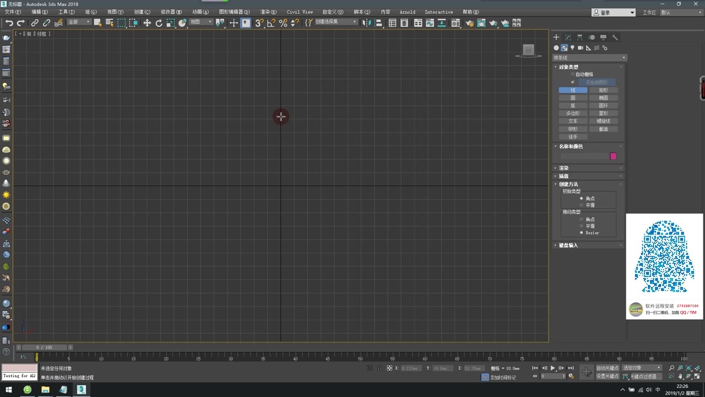Activate the Select and Rotate tool
The image size is (705, 397).
pos(159,23)
